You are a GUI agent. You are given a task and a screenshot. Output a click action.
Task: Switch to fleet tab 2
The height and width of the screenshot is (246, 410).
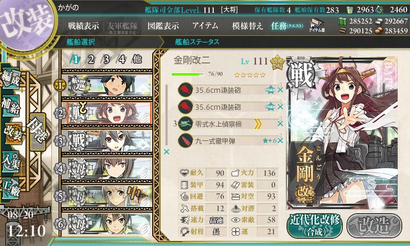[x=91, y=59]
